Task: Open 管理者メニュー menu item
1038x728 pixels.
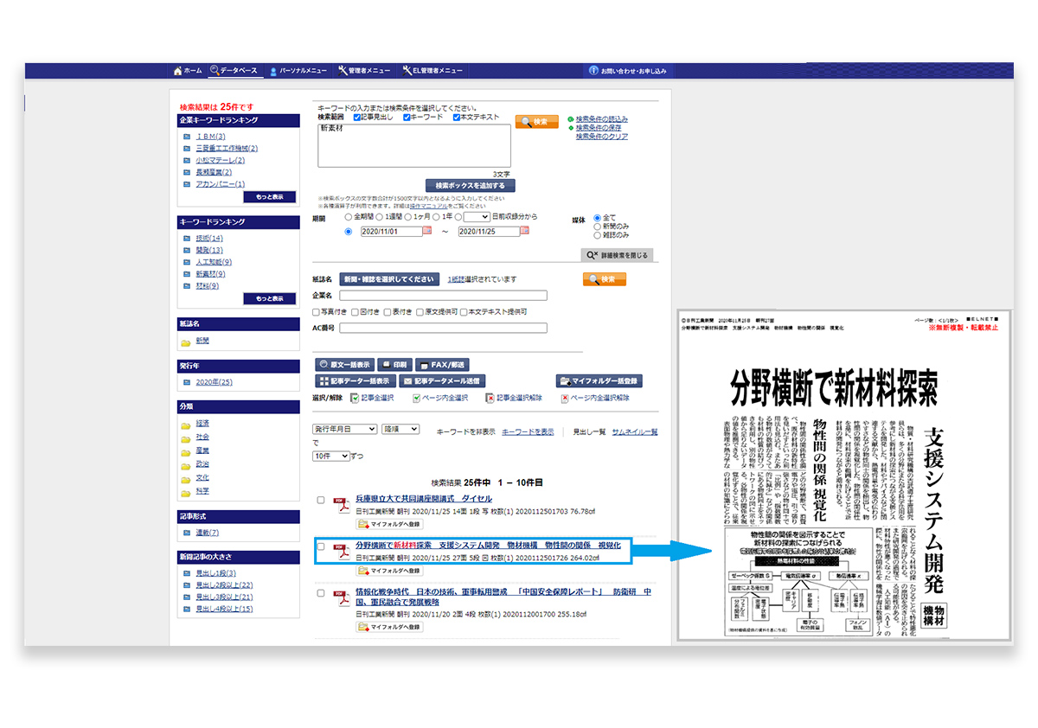Action: tap(365, 71)
